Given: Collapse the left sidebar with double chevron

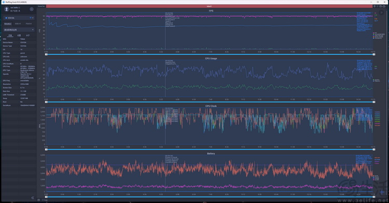Looking at the screenshot, I should point(33,198).
